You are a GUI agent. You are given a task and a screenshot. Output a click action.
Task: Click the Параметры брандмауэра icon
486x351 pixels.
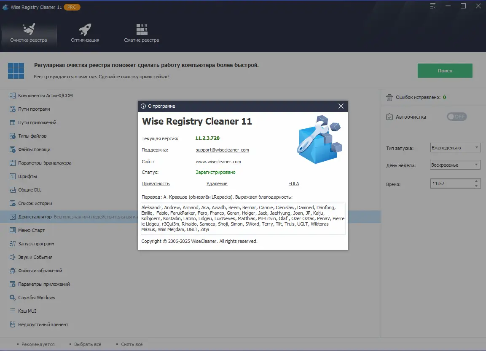coord(12,163)
